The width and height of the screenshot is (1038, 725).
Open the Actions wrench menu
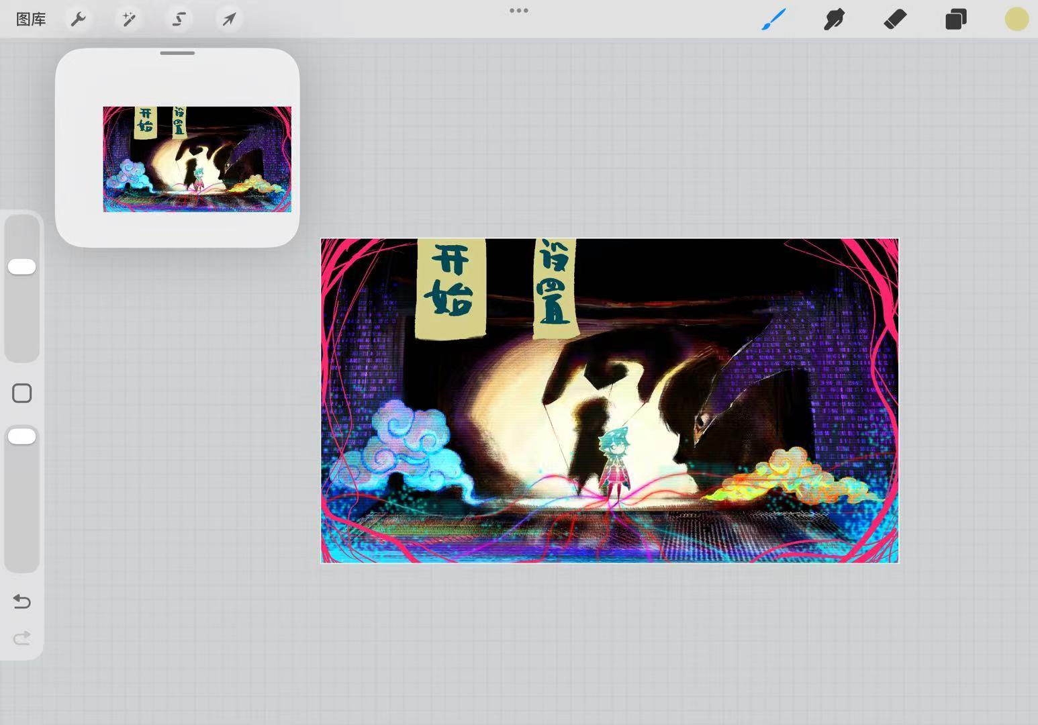[79, 19]
